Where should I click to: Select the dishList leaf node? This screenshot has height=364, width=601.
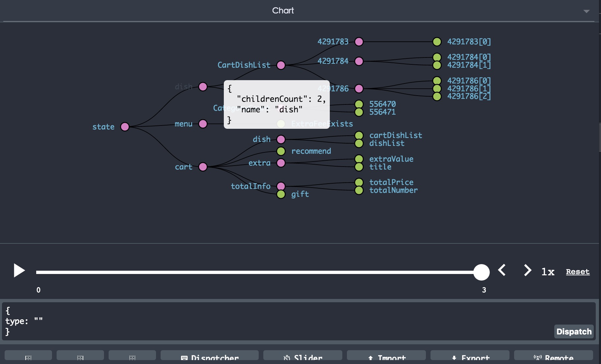(359, 143)
